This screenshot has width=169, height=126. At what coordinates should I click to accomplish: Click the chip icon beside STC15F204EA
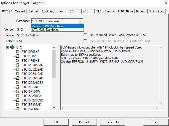[18, 96]
